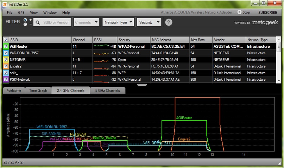
Task: Uncheck the AGIRouter network checkbox
Action: click(6, 46)
